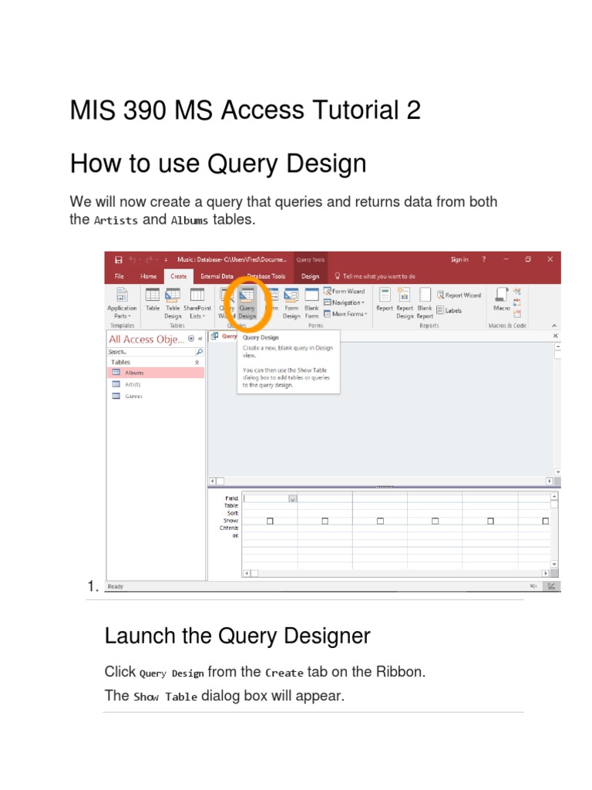
Task: Click the Class Module icon beside Macro
Action: click(x=517, y=302)
